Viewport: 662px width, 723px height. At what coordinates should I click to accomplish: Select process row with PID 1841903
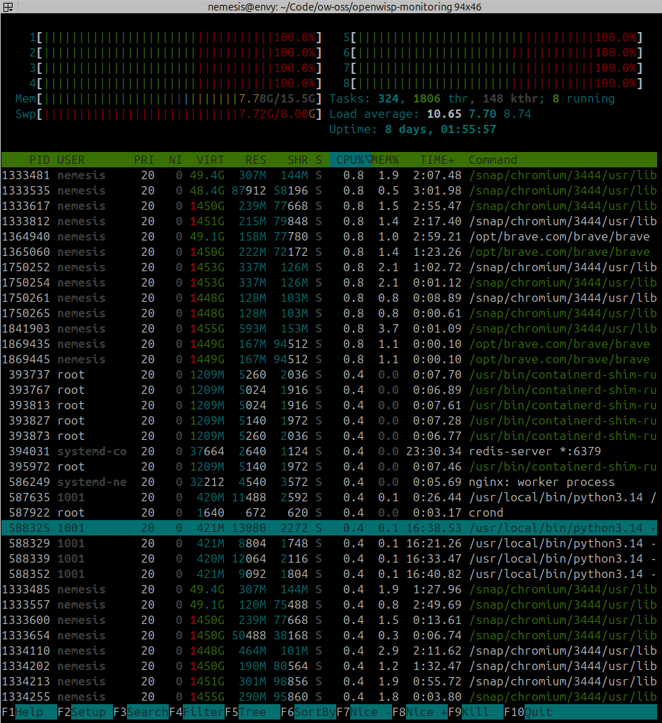tap(329, 329)
